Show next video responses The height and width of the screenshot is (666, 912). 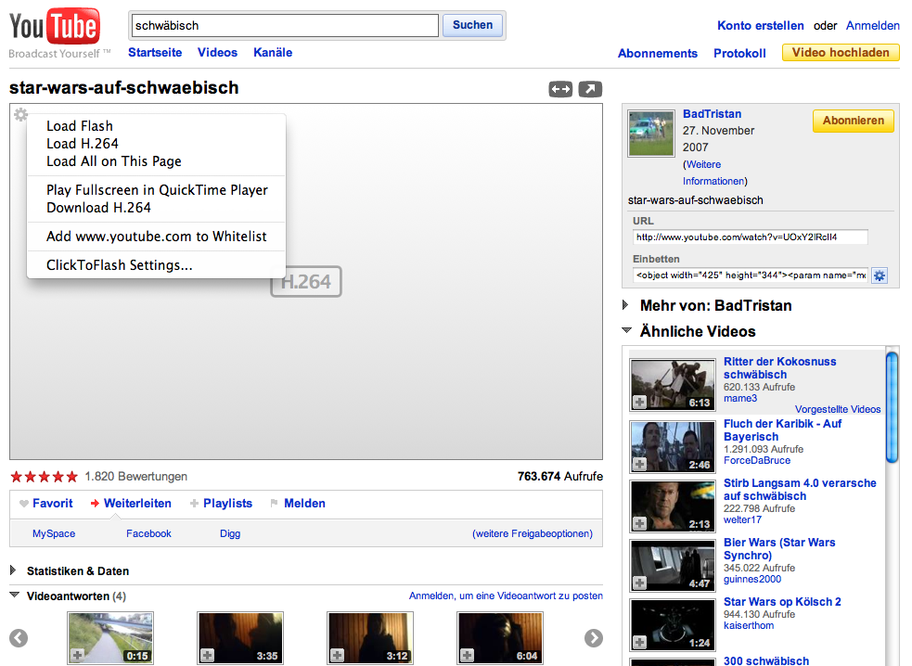(x=593, y=638)
